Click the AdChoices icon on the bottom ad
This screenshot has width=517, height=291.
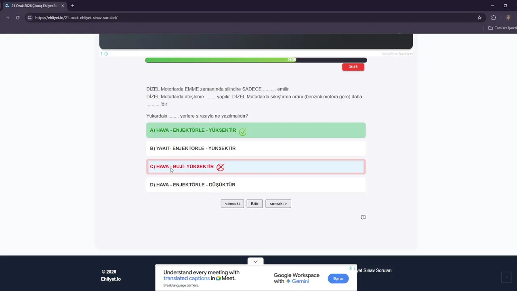(351, 268)
